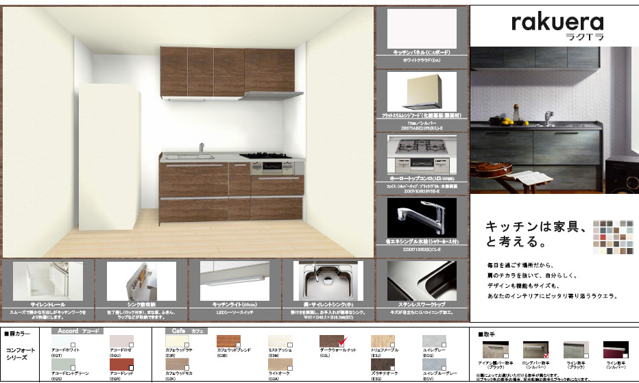
Task: Click the White Cloud kitchen panel sample
Action: click(x=421, y=27)
